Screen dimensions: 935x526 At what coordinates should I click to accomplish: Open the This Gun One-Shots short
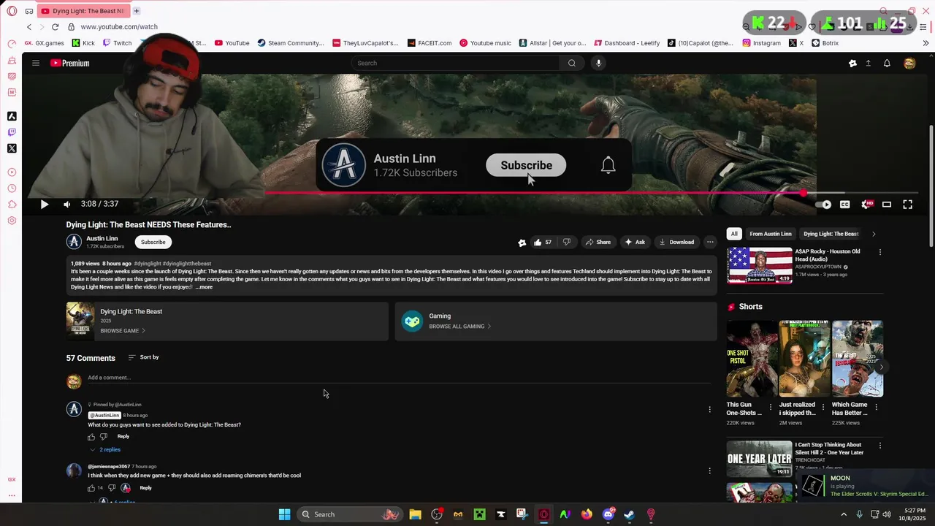coord(752,359)
